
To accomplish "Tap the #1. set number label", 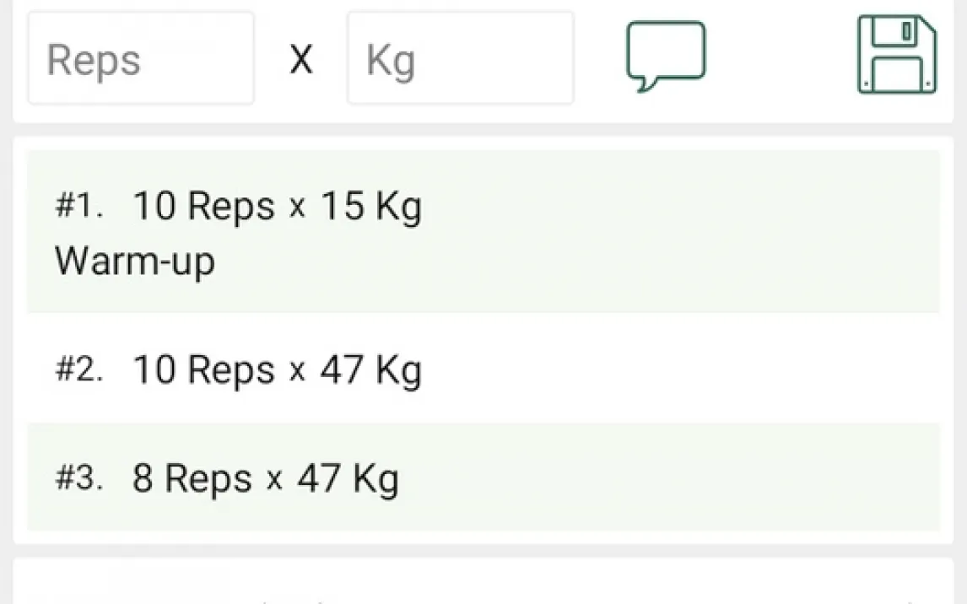I will (79, 207).
